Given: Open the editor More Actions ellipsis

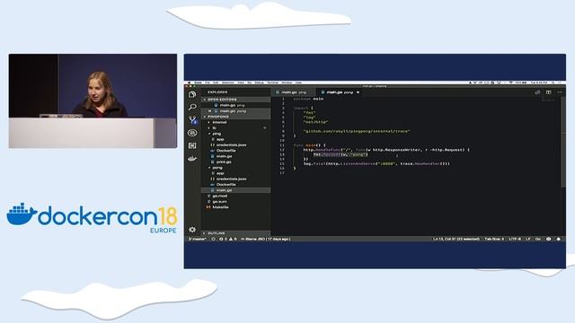Looking at the screenshot, I should tap(560, 92).
